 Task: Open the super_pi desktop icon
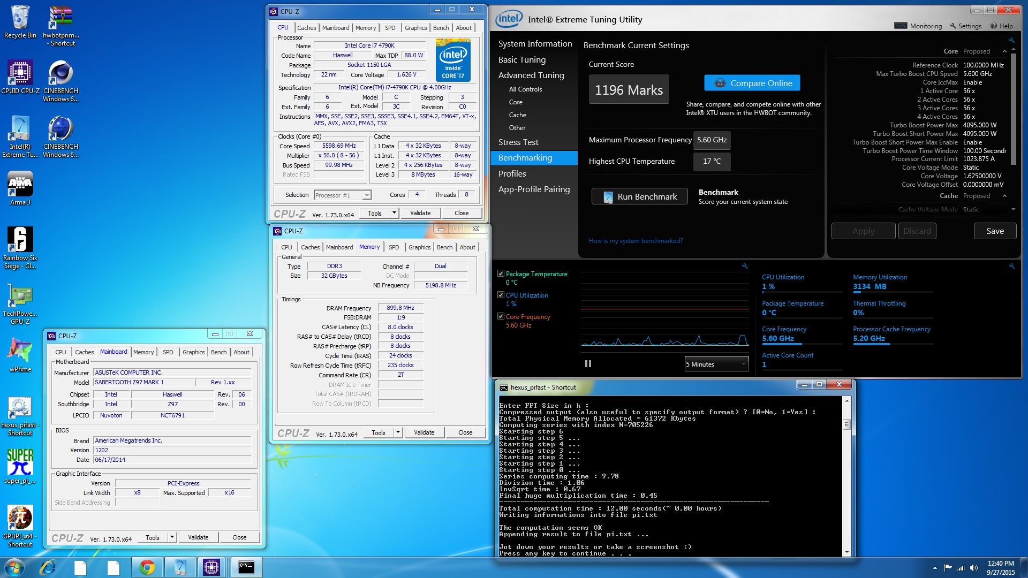[20, 466]
